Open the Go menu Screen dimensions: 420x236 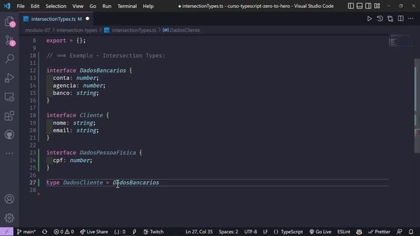point(93,6)
